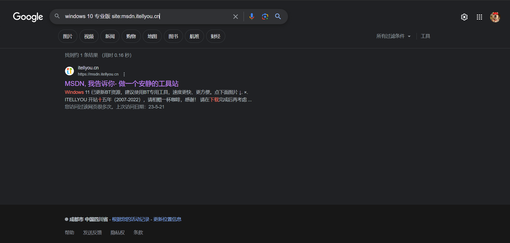
Task: Select the 图书 filter tab
Action: click(x=173, y=36)
